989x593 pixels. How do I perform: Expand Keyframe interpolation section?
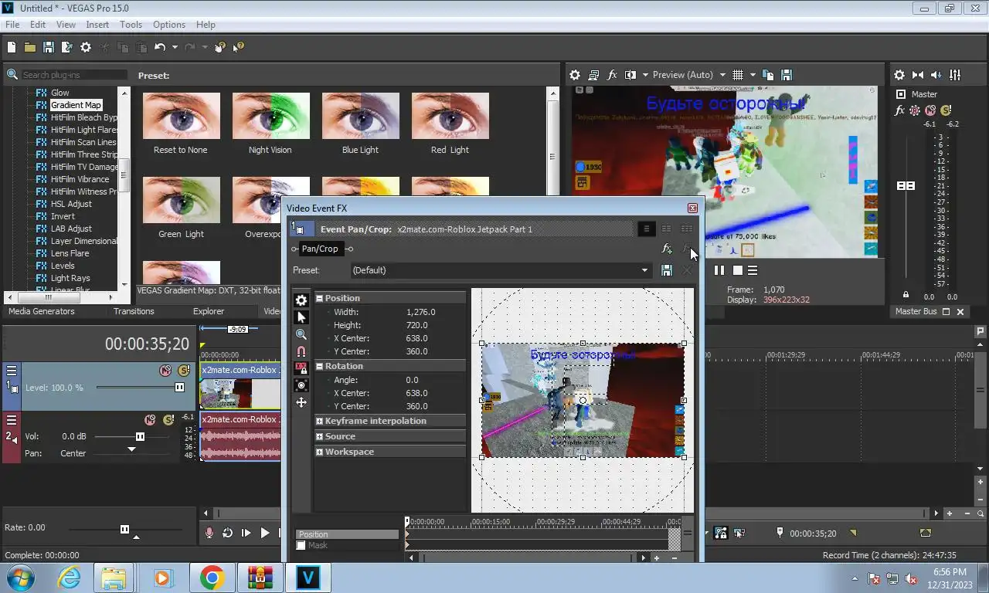320,421
